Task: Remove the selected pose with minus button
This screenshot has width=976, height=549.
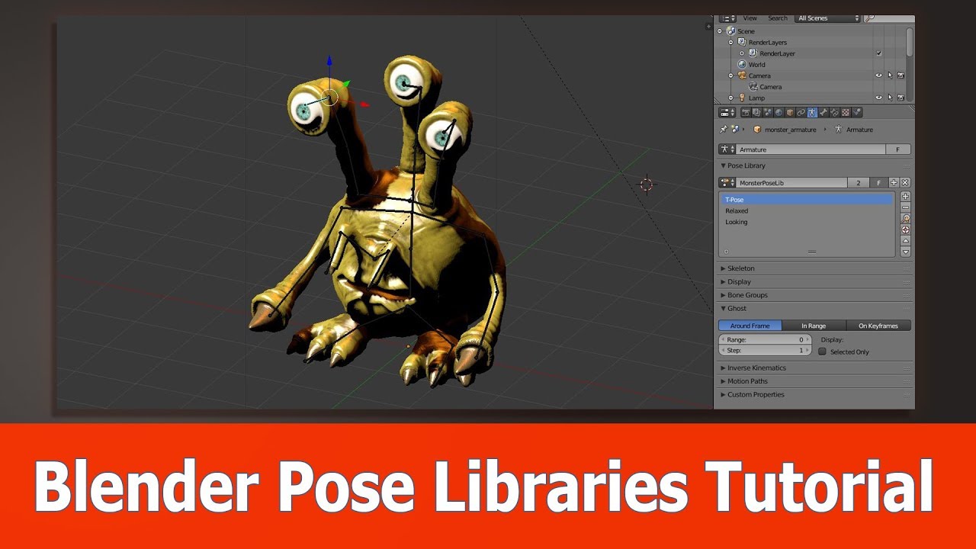Action: click(905, 207)
